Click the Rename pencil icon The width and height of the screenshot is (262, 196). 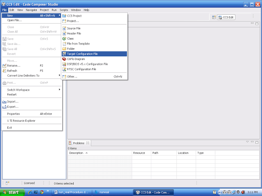tap(5, 66)
